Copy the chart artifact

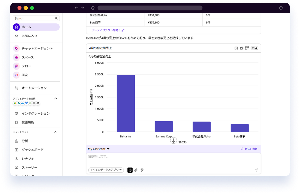242,48
